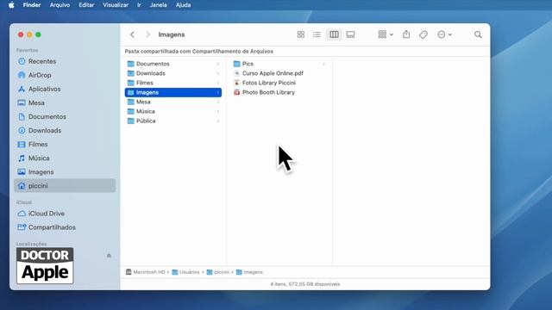Screen dimensions: 552x310
Task: Go forward with the right chevron
Action: (x=147, y=34)
